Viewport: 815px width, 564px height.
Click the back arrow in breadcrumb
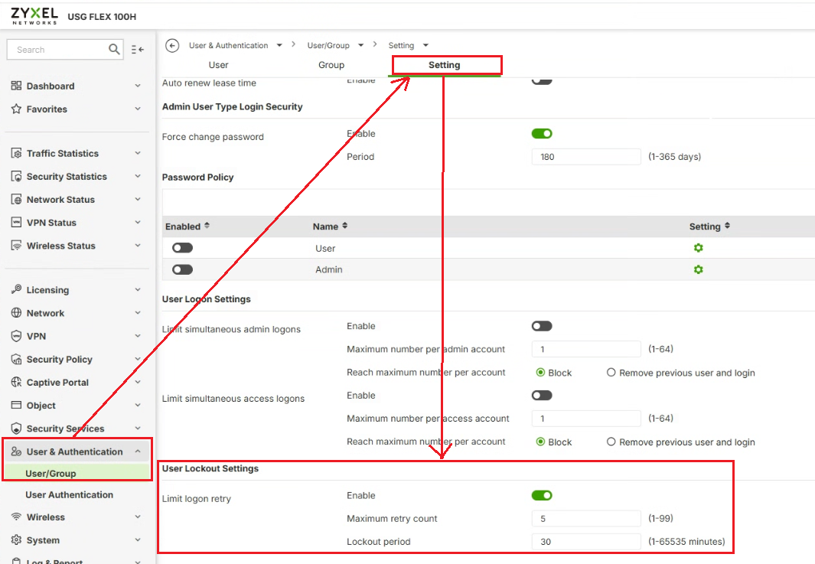click(x=172, y=46)
